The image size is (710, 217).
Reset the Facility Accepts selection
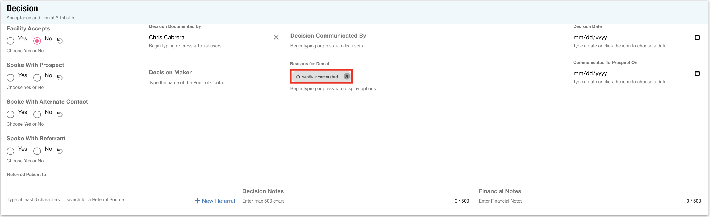pos(60,41)
